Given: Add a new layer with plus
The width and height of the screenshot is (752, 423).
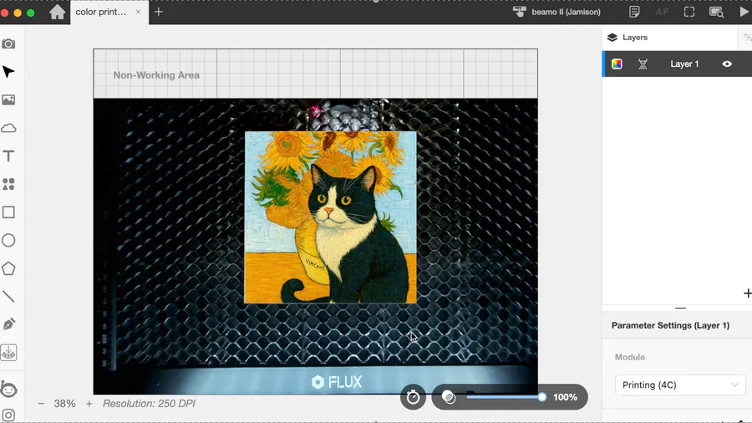Looking at the screenshot, I should pyautogui.click(x=747, y=293).
